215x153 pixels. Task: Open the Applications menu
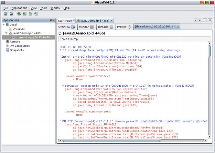point(19,8)
